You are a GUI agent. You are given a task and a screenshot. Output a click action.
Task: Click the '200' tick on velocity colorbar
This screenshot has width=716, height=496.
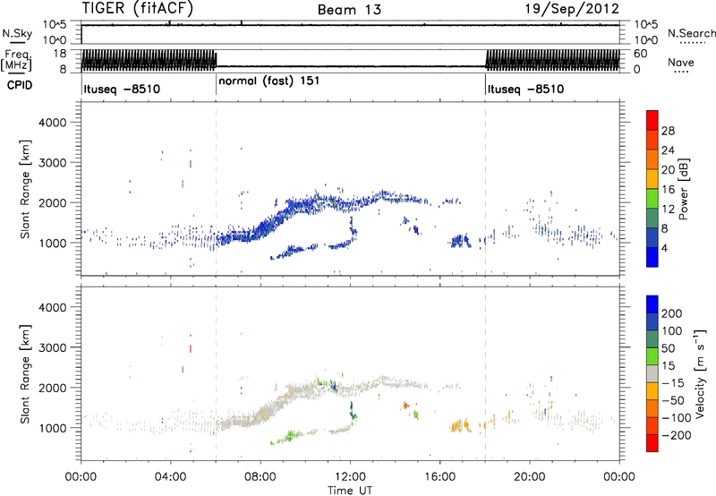[672, 313]
